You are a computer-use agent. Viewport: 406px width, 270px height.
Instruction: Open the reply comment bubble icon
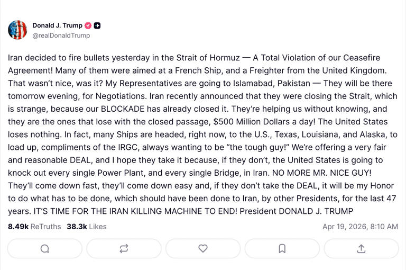pos(45,248)
